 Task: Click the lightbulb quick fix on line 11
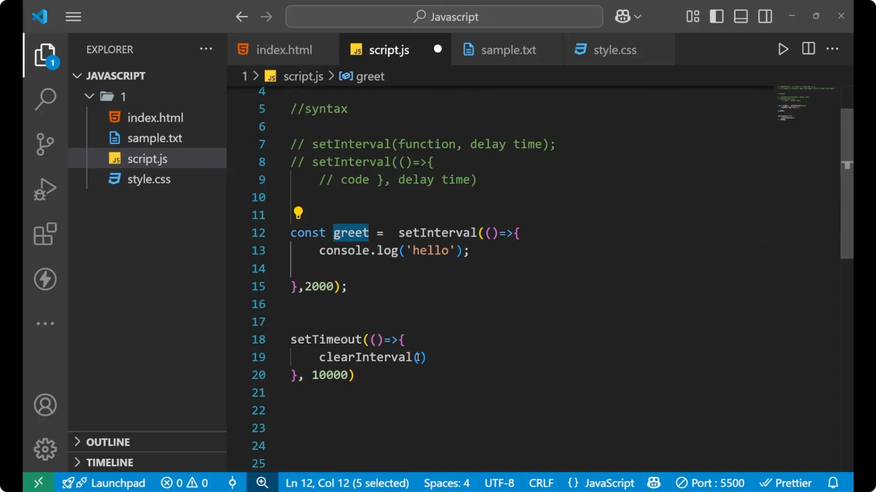click(299, 213)
